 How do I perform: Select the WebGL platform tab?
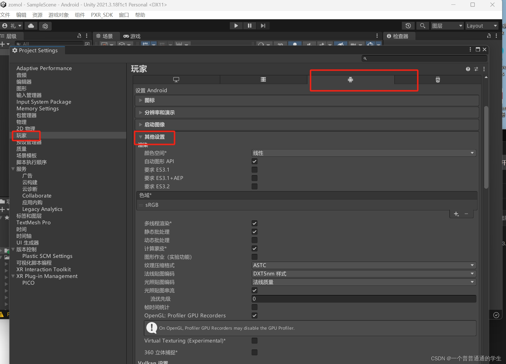click(x=438, y=80)
